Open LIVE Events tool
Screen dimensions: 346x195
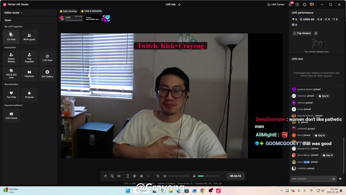[11, 116]
